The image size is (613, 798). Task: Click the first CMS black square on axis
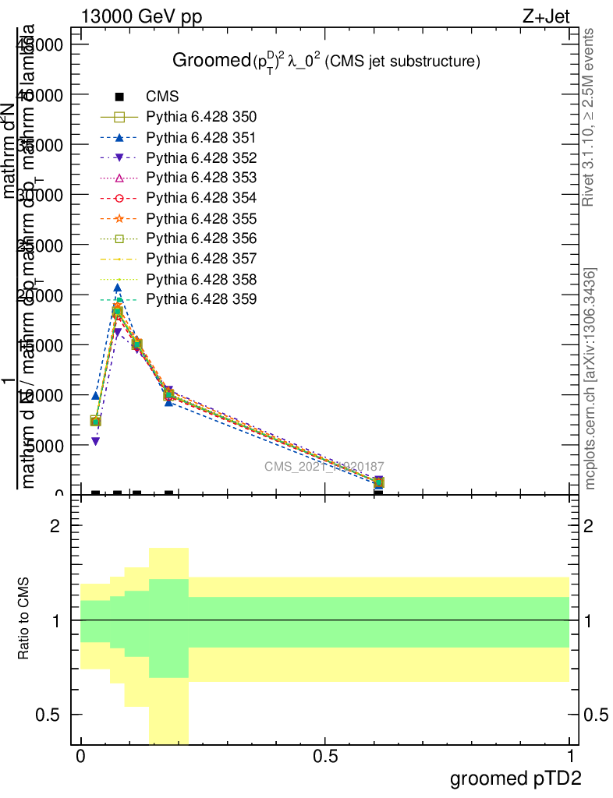(x=95, y=493)
